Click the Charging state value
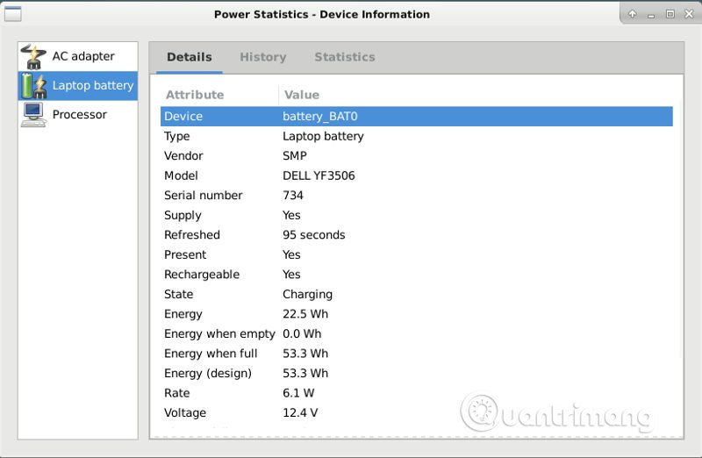702x458 pixels. pyautogui.click(x=308, y=295)
